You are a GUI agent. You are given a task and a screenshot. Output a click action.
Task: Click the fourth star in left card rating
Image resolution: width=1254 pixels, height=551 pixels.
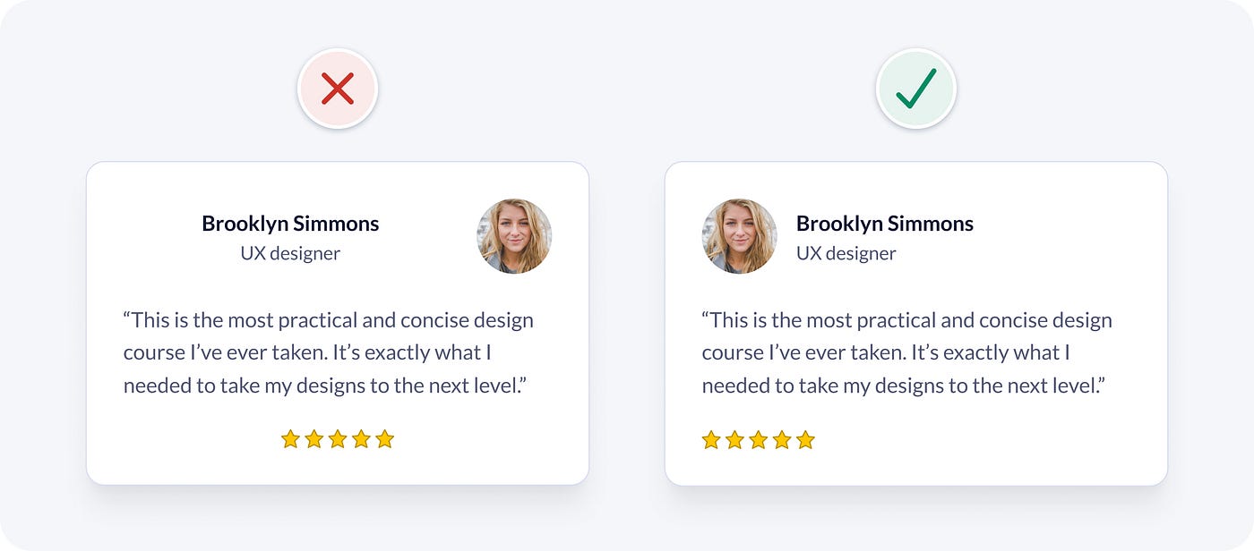point(361,439)
